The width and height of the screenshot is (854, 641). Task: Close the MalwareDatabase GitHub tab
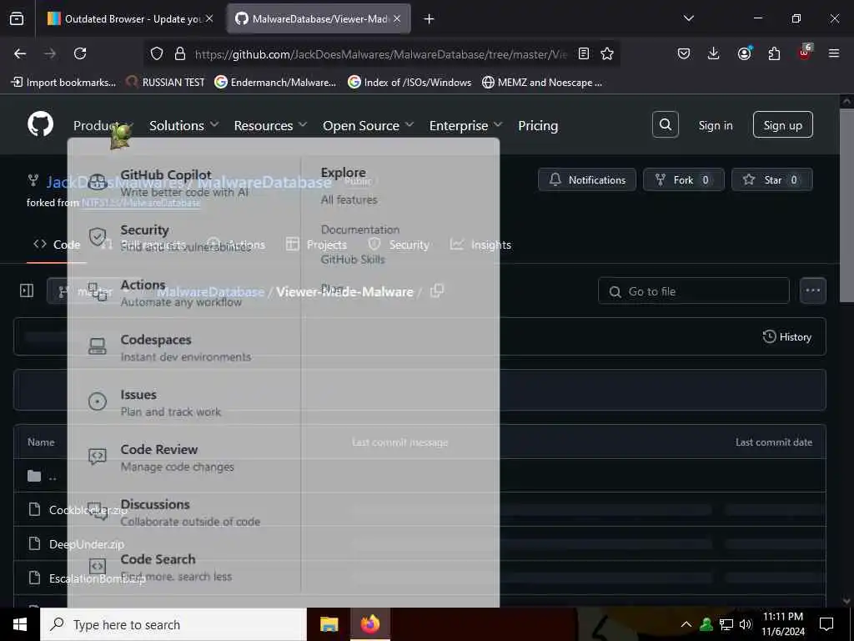pyautogui.click(x=397, y=18)
